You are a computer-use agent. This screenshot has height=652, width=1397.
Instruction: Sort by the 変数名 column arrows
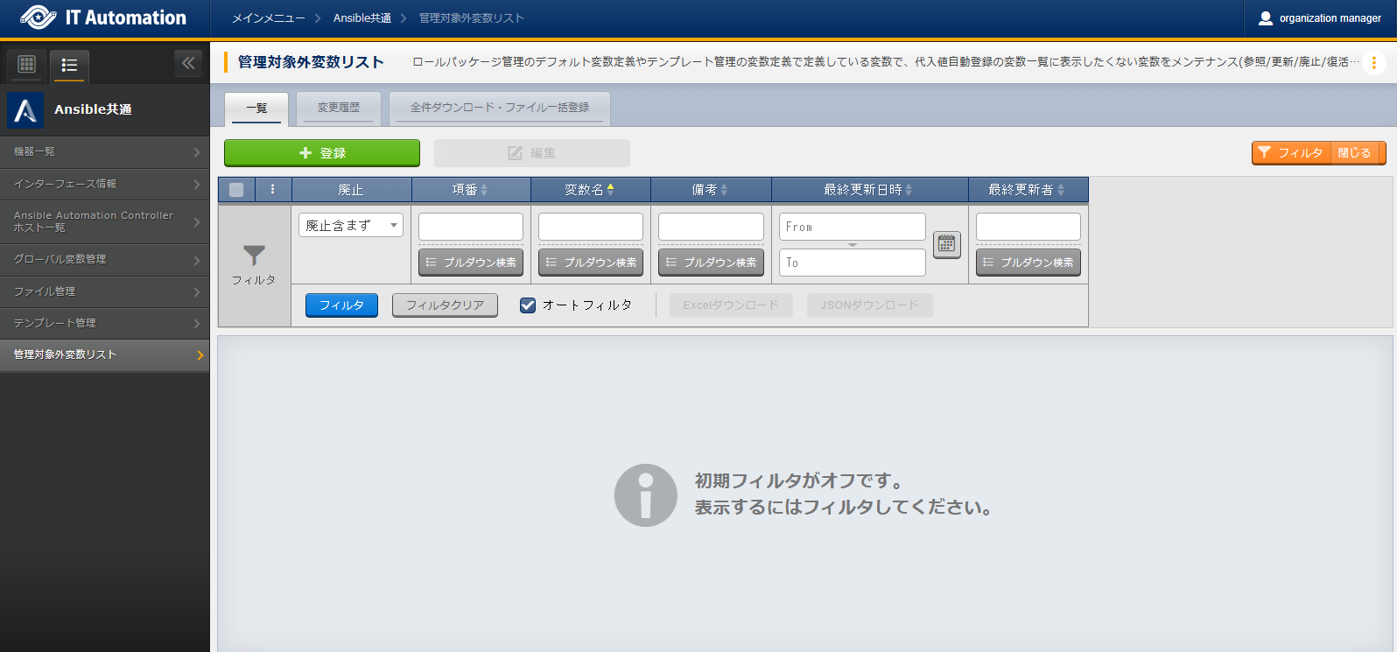point(610,189)
